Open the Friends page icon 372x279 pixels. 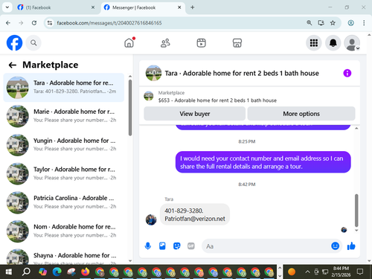(x=165, y=43)
